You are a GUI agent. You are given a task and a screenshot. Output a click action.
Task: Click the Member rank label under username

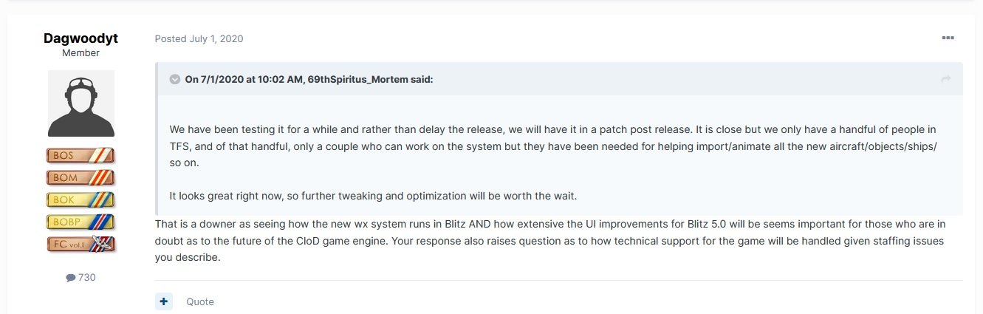pyautogui.click(x=81, y=53)
